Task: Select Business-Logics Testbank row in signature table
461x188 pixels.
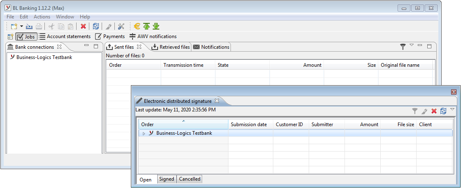Action: point(296,133)
